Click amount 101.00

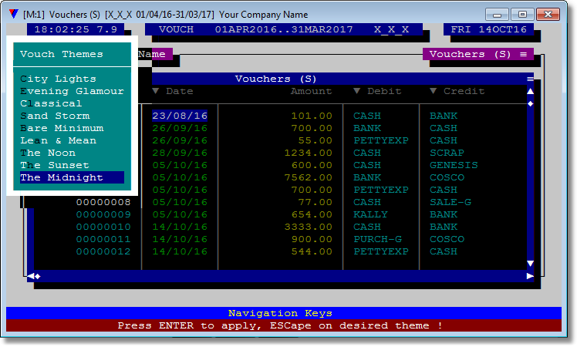(x=312, y=116)
